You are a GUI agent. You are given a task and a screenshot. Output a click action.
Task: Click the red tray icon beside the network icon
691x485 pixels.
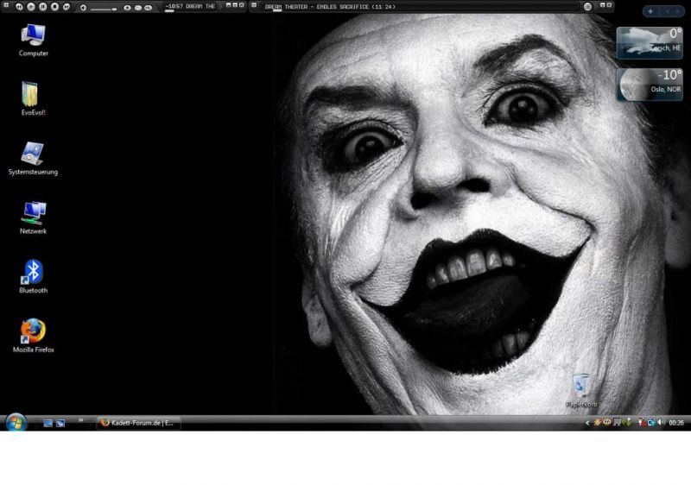click(642, 423)
